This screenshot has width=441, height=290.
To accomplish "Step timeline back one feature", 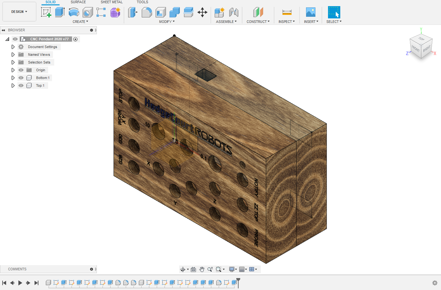I will coord(12,283).
